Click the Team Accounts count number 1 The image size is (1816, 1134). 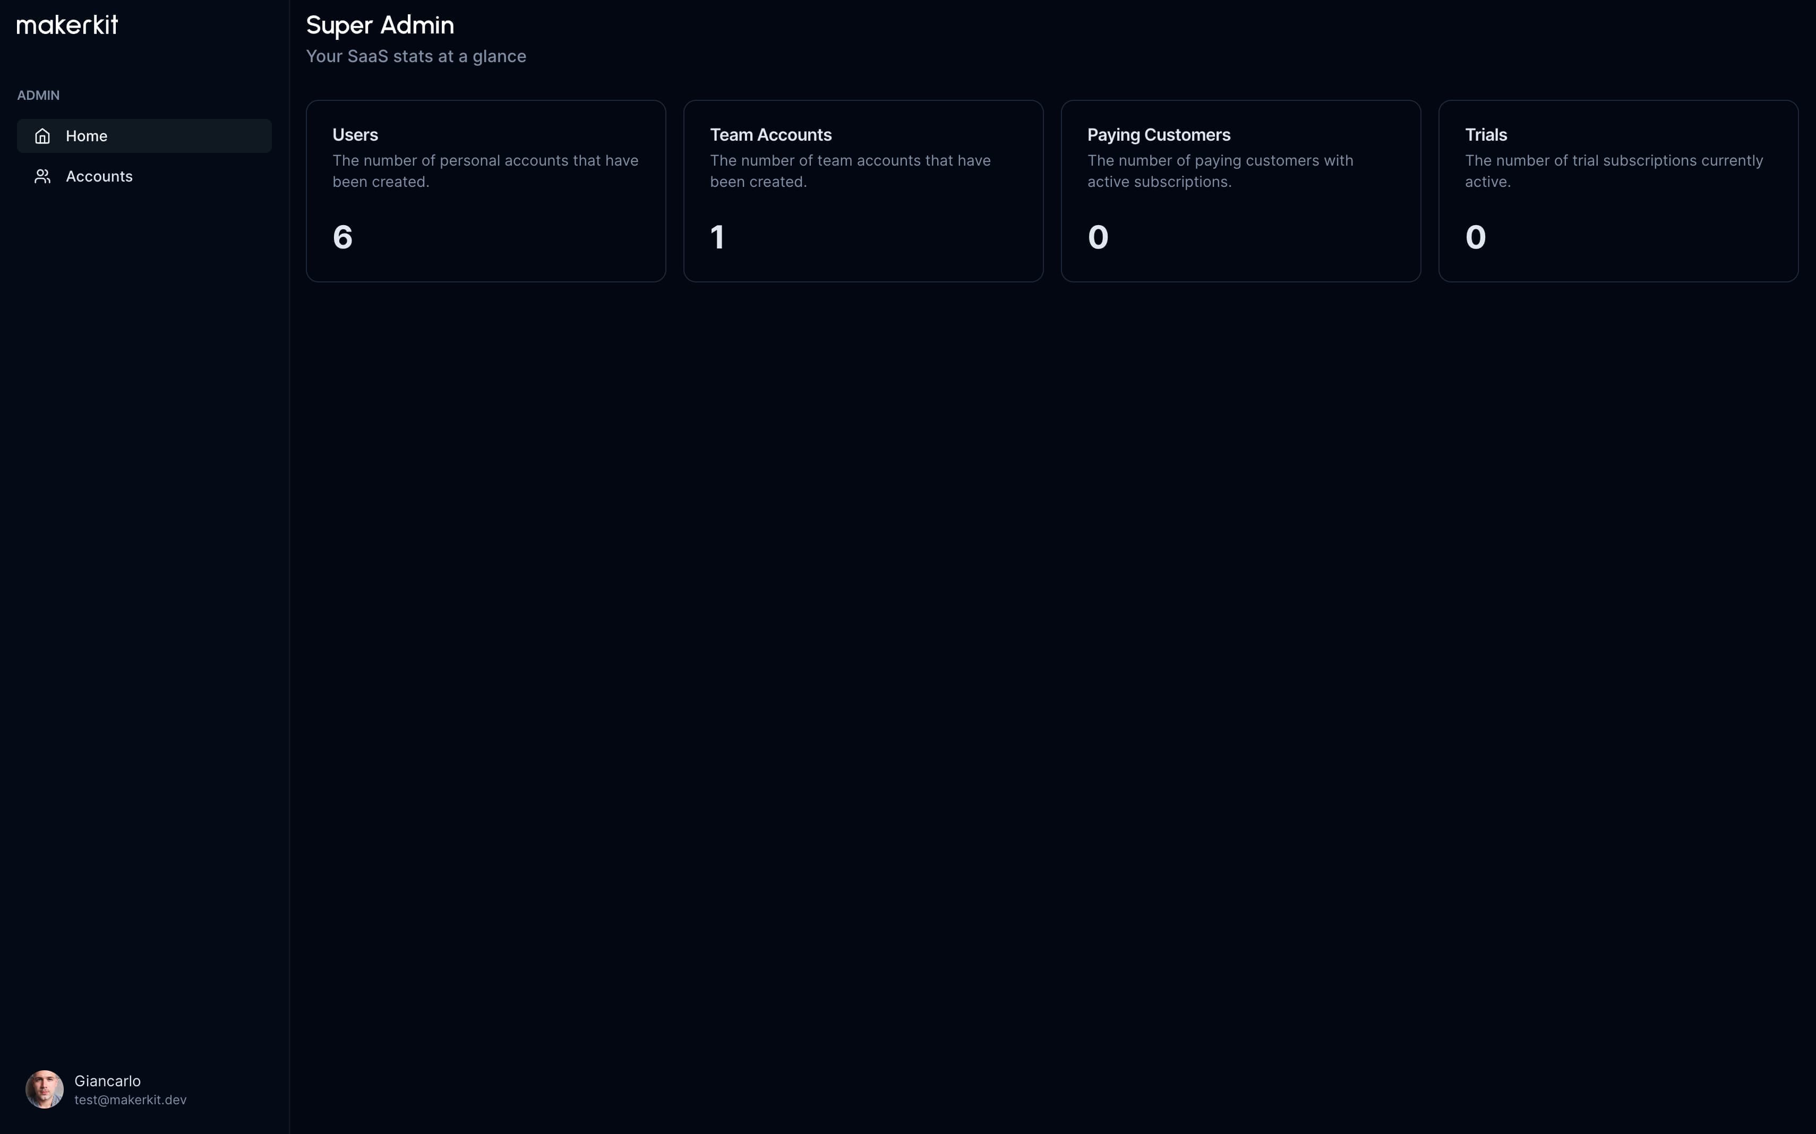click(717, 237)
